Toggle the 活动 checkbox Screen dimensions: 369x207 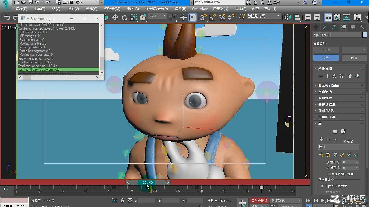tap(345, 141)
